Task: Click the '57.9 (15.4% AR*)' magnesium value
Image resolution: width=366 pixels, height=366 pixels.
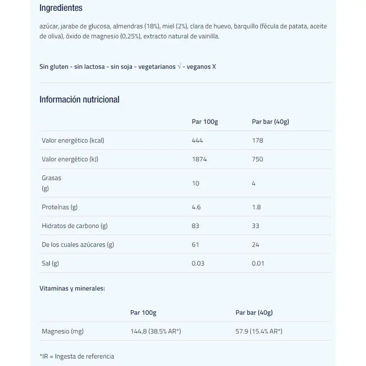Action: 258,331
